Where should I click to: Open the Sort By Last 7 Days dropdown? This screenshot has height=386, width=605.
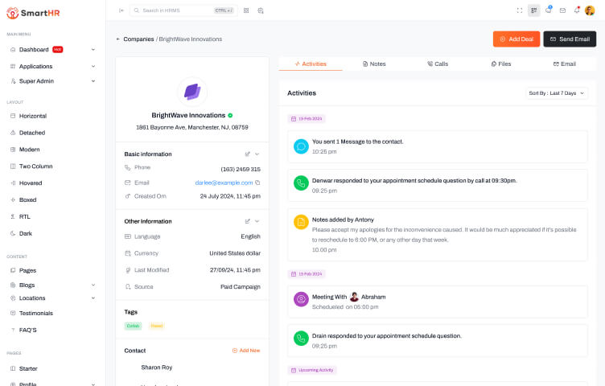tap(557, 93)
